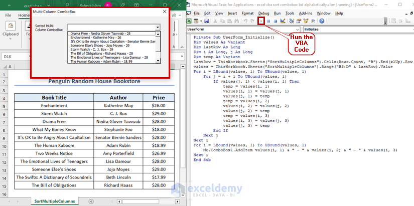The image size is (414, 206).
Task: Select 'Someone Else's Shoes - Jojo Moyes - 29' item
Action: [x=112, y=46]
